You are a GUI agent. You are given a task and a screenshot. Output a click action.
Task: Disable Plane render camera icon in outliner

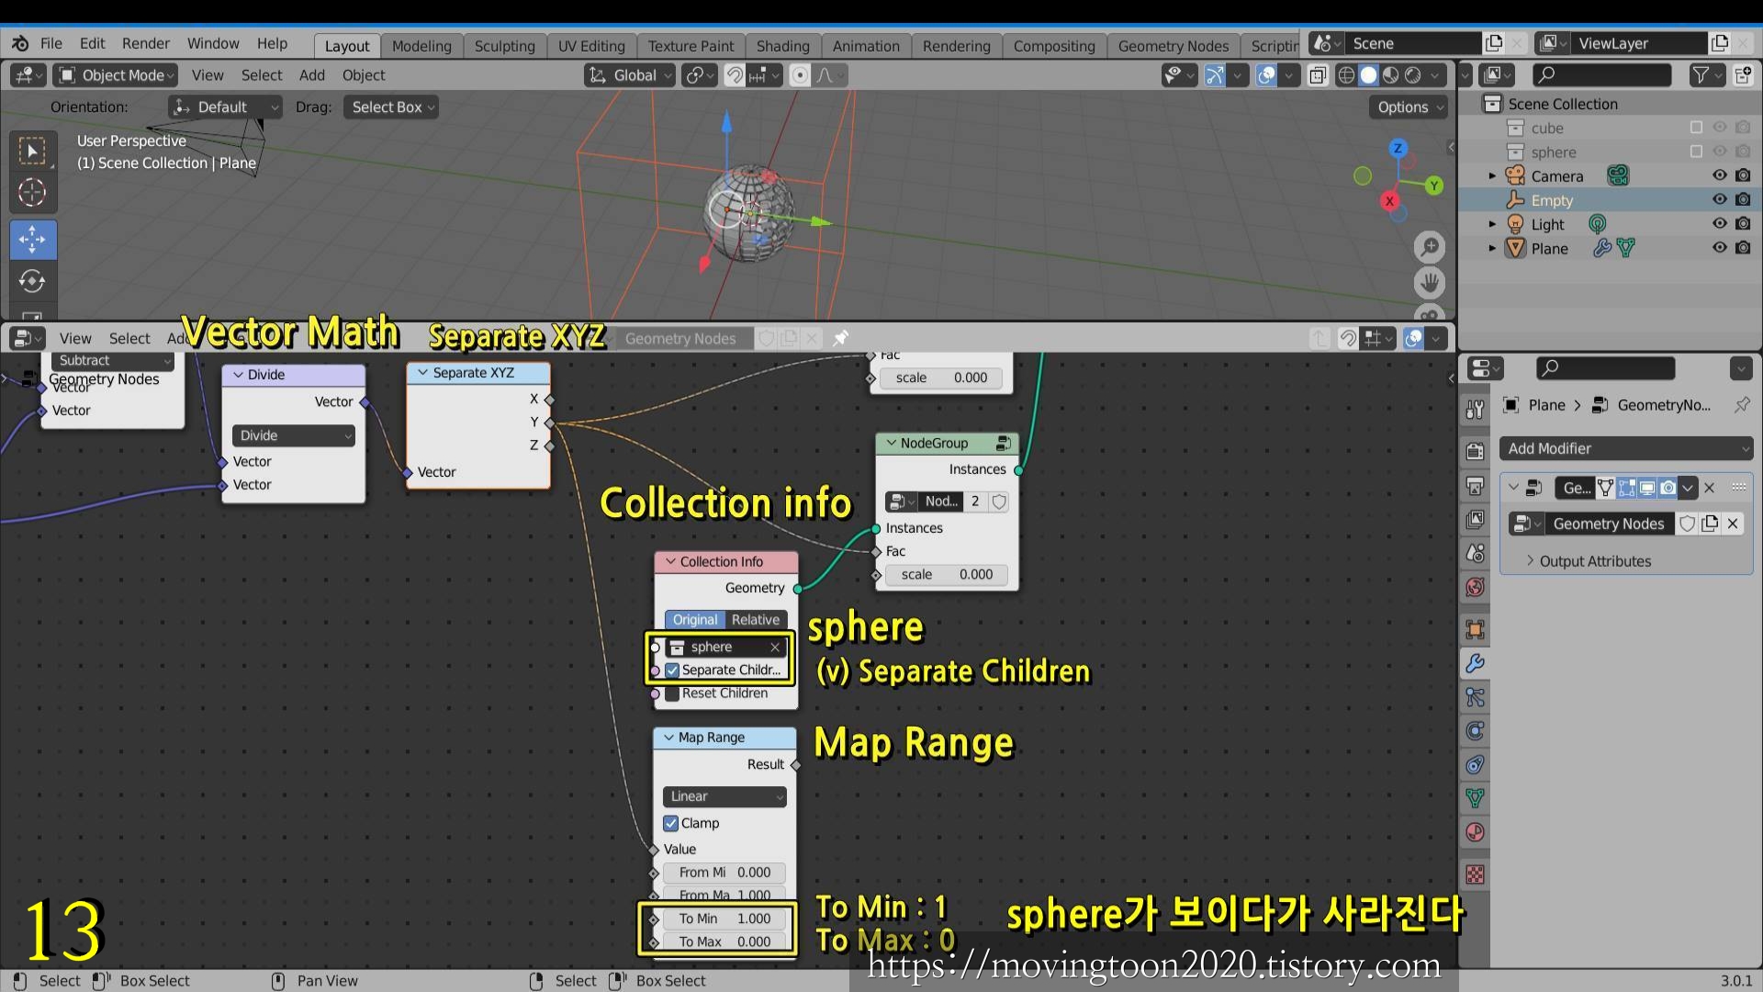pyautogui.click(x=1743, y=248)
